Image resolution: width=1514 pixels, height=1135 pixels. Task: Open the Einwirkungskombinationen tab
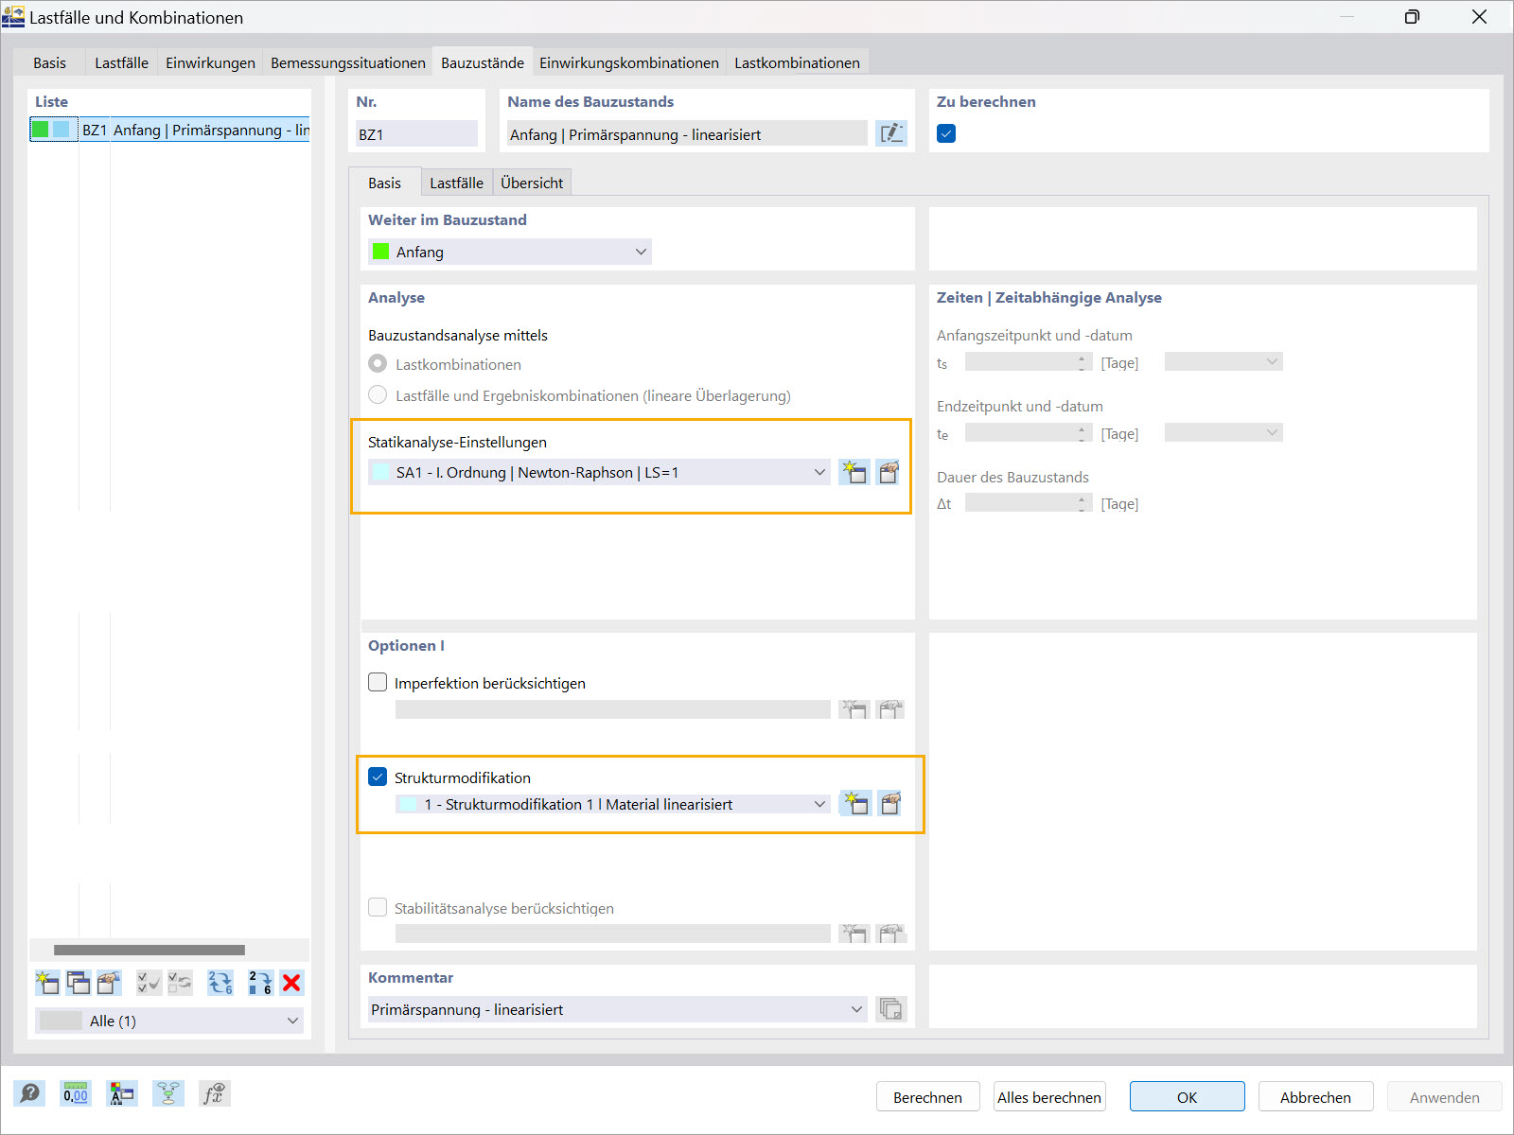628,62
